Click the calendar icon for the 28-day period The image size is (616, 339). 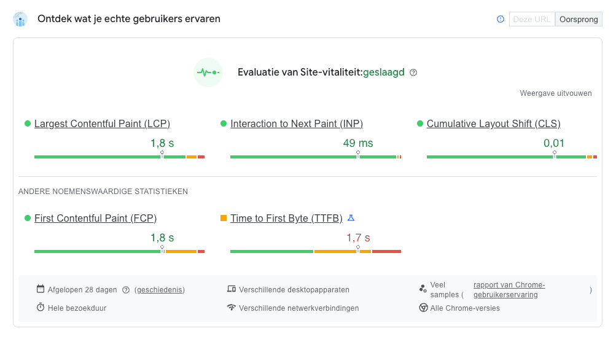pos(41,289)
